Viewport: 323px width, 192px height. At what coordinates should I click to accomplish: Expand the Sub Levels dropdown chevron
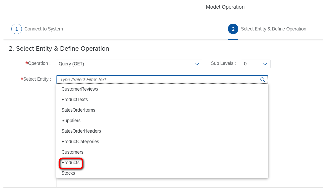point(265,64)
